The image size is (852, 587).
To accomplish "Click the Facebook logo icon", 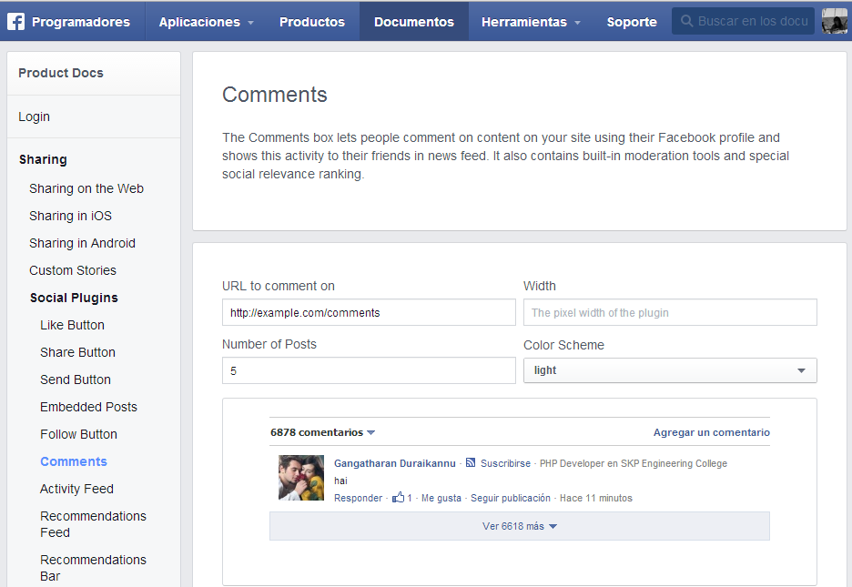I will pos(15,22).
